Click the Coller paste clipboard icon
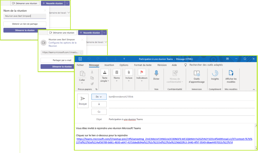 (82, 74)
